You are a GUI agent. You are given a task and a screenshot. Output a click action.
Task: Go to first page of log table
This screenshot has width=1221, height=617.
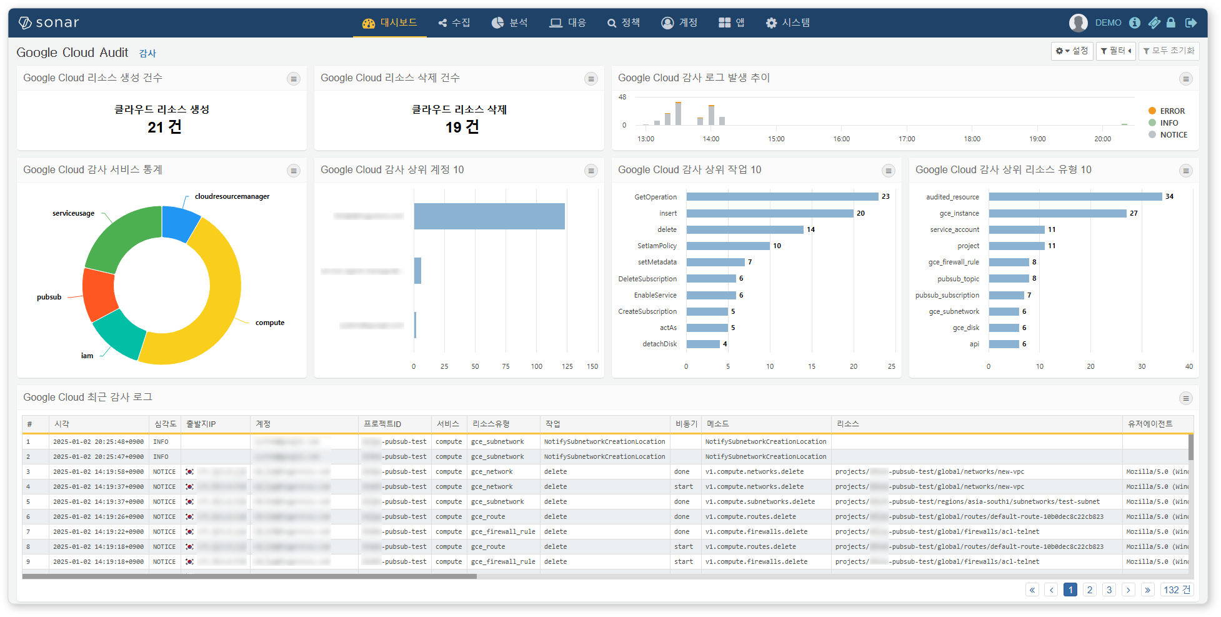pyautogui.click(x=1032, y=589)
